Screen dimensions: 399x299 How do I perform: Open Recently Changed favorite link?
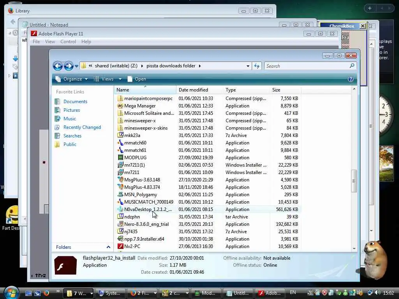pyautogui.click(x=82, y=127)
